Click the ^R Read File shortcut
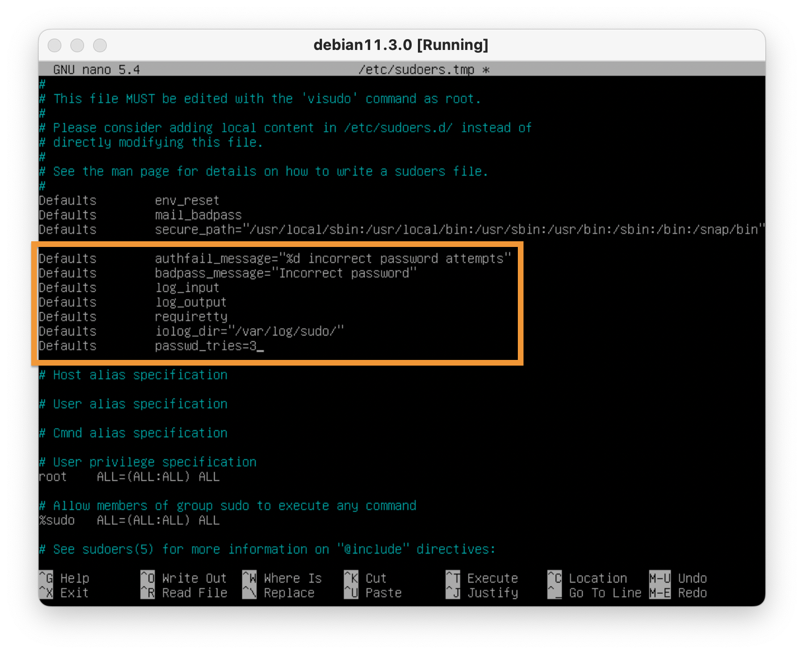This screenshot has width=804, height=654. point(183,593)
